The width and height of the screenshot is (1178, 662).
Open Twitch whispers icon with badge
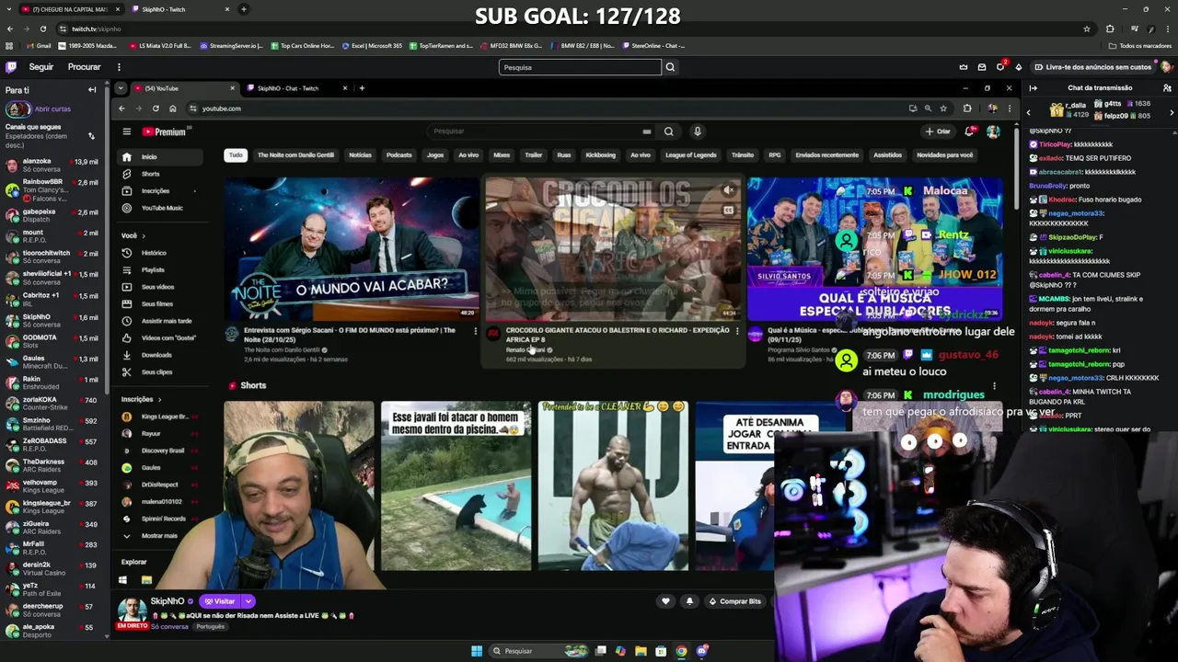[x=1000, y=66]
